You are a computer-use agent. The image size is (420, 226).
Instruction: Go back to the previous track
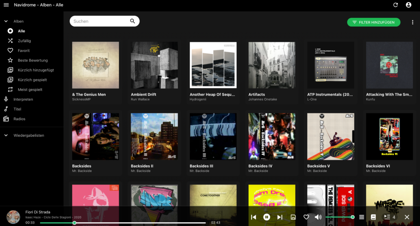coord(253,217)
